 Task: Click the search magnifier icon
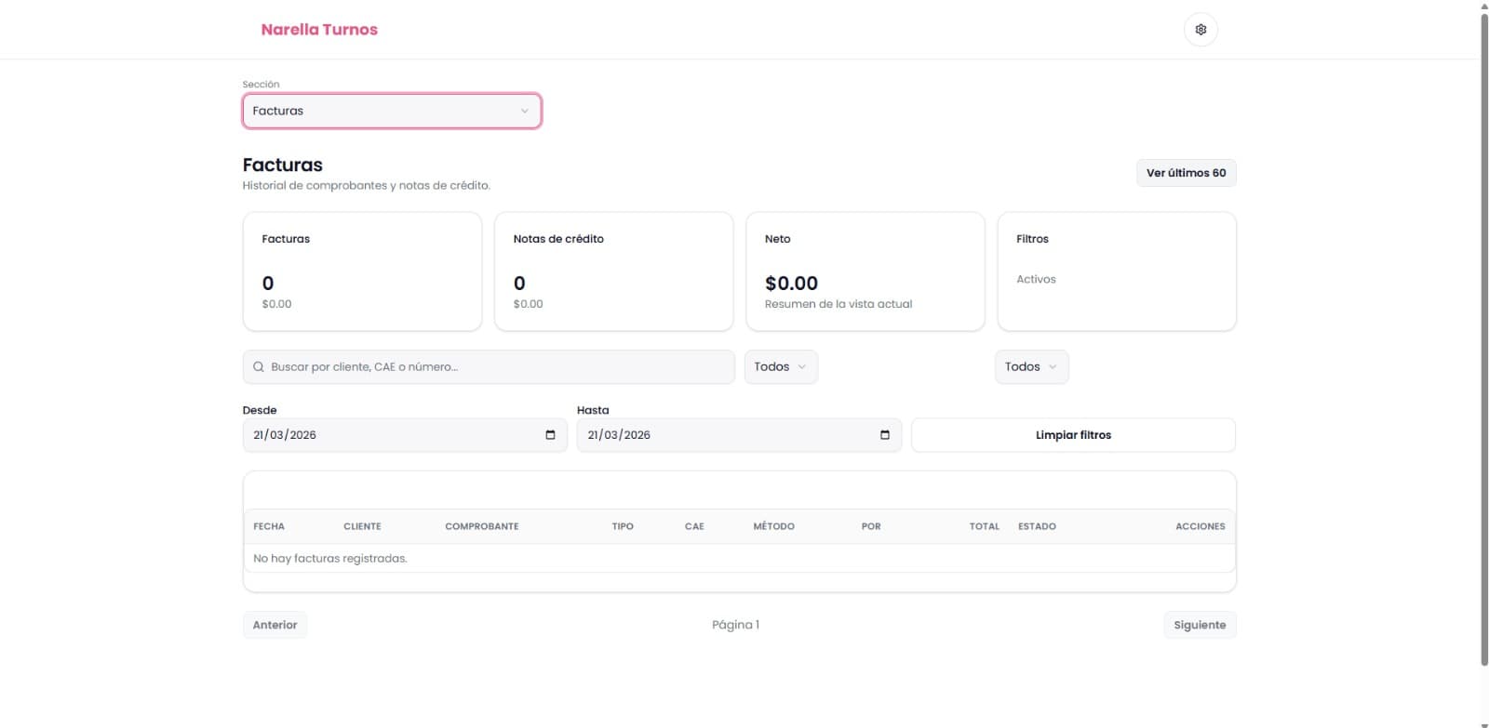259,367
